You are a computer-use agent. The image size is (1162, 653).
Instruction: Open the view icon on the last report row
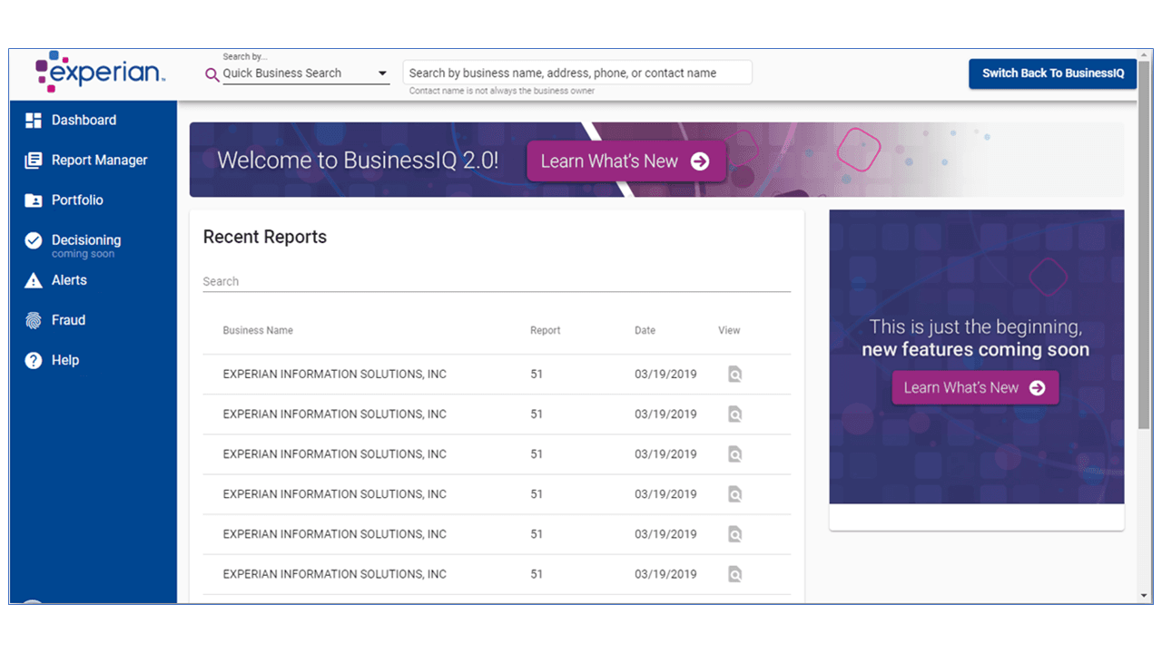click(x=734, y=574)
